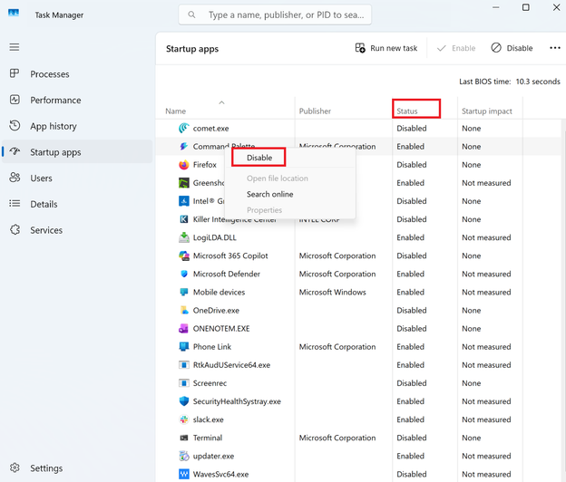Click the Killer Intelligence Center icon
The height and width of the screenshot is (482, 566).
pyautogui.click(x=184, y=219)
